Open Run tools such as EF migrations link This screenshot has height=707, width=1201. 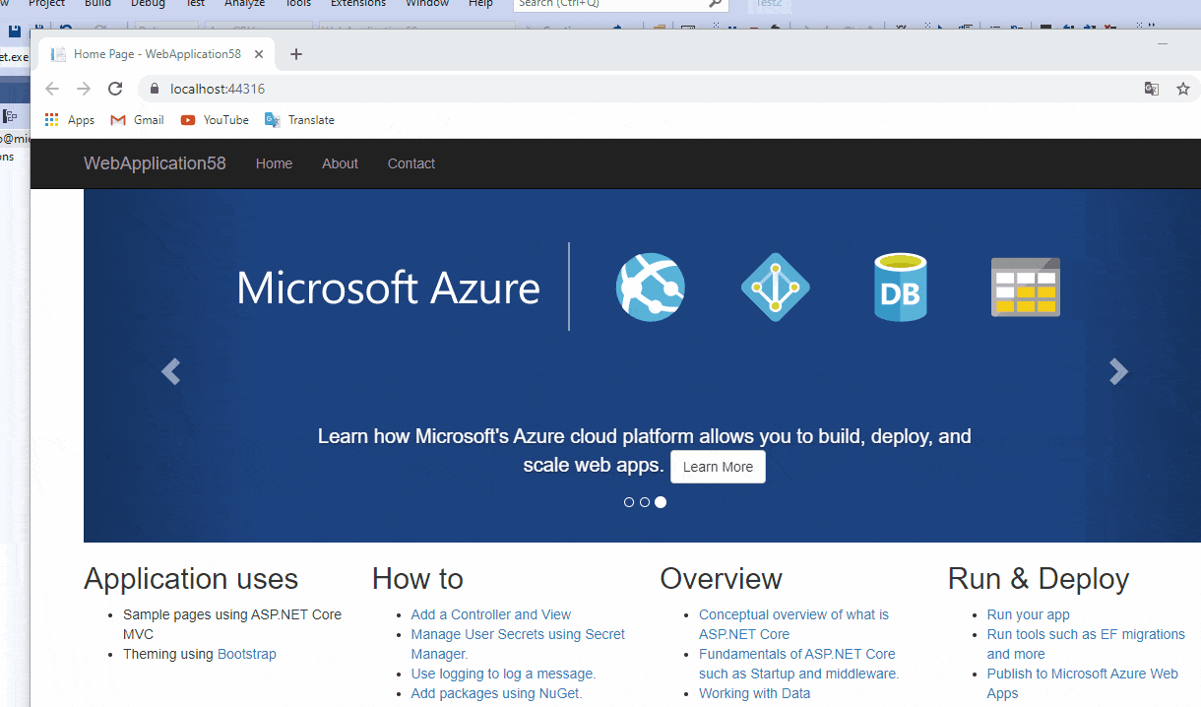[x=1086, y=644]
